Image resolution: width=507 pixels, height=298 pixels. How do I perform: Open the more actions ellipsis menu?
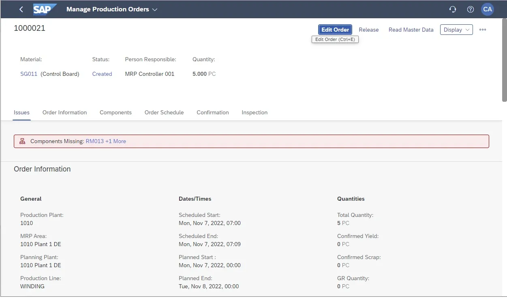(x=482, y=30)
